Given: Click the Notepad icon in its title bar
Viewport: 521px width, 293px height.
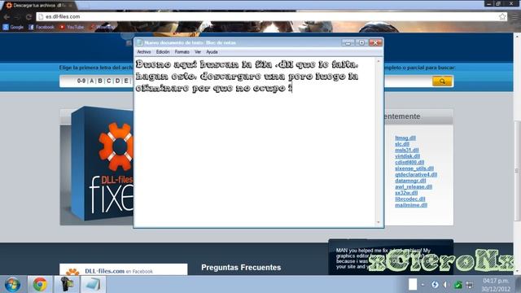Looking at the screenshot, I should click(139, 42).
